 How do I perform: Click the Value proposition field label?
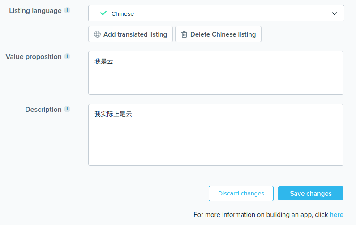click(x=34, y=57)
